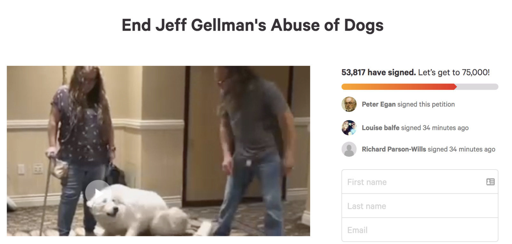Click 'signed this petition' beside Peter Egan
This screenshot has width=512, height=244.
tap(426, 104)
